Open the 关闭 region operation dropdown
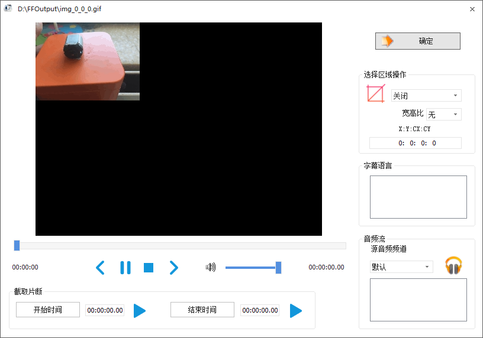 pyautogui.click(x=426, y=96)
